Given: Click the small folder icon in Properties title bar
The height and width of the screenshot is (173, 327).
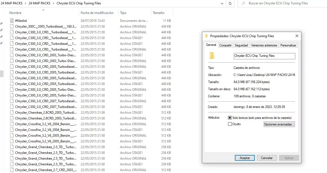Looking at the screenshot, I should [206, 36].
